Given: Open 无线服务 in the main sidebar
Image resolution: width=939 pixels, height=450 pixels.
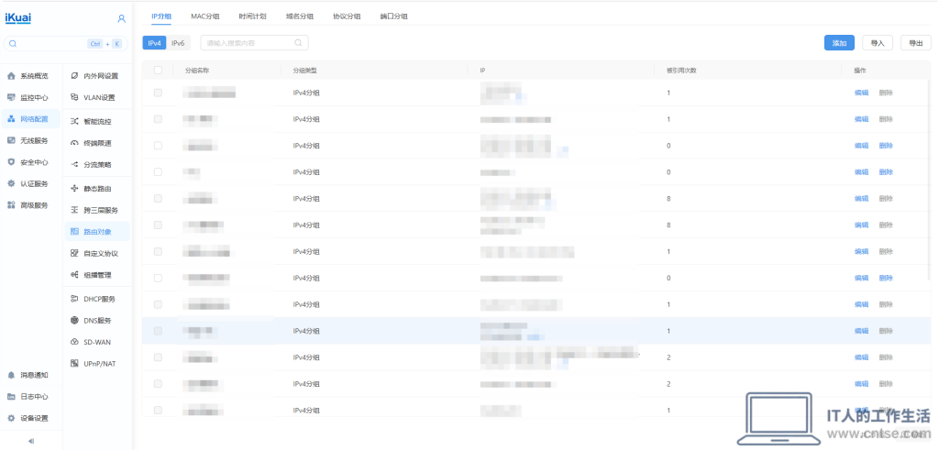Looking at the screenshot, I should (x=32, y=140).
